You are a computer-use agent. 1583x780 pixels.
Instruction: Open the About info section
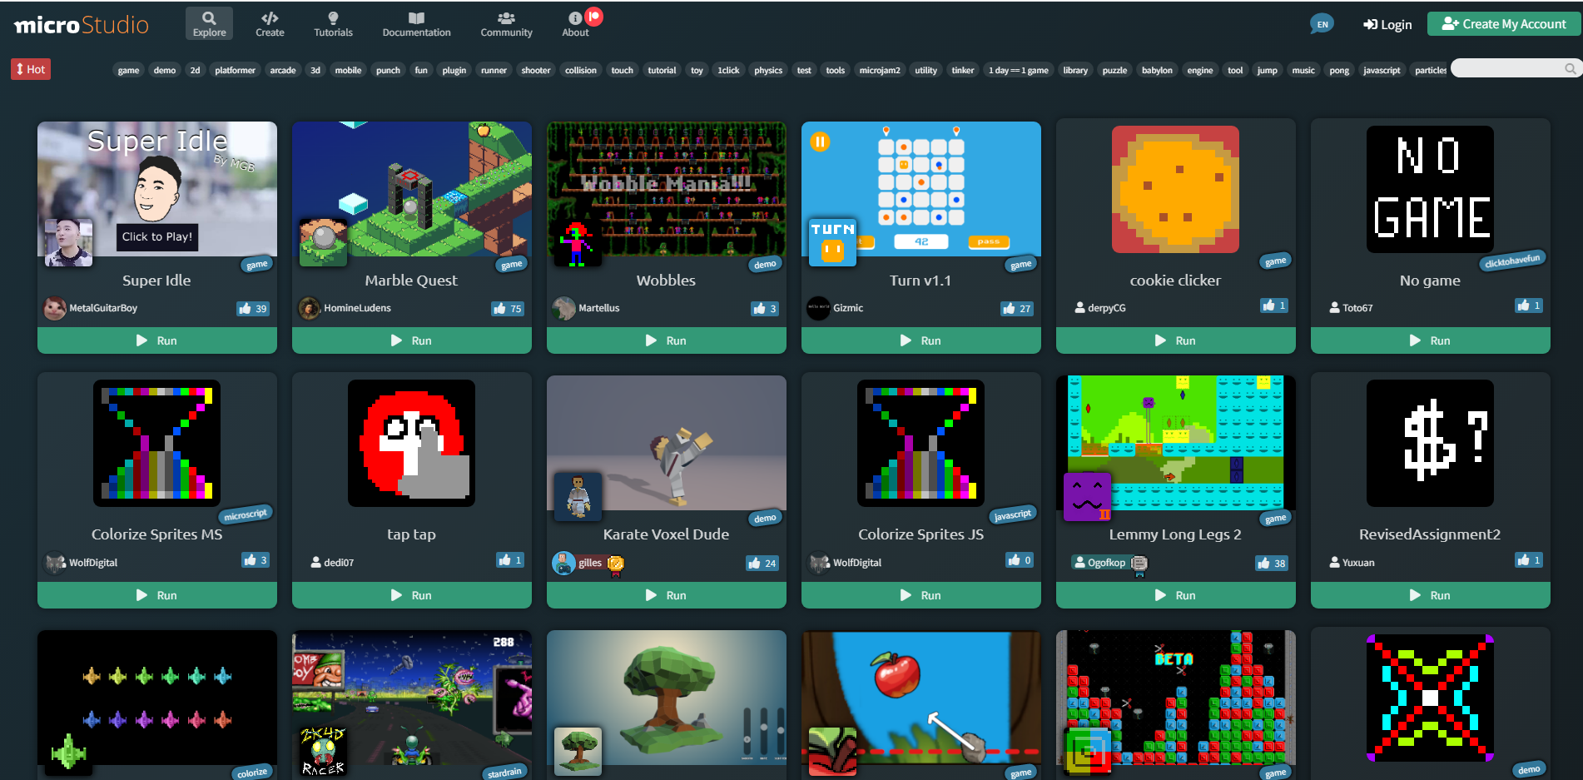pyautogui.click(x=575, y=23)
